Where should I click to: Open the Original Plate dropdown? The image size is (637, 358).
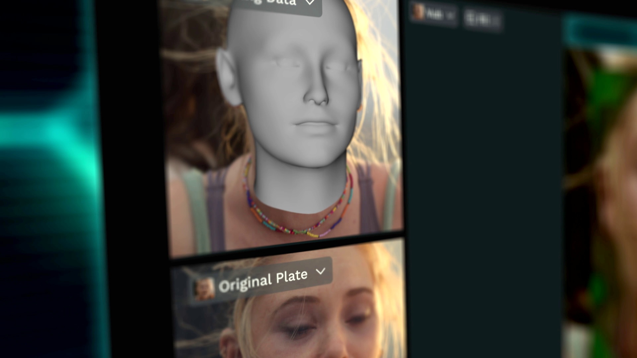point(263,281)
